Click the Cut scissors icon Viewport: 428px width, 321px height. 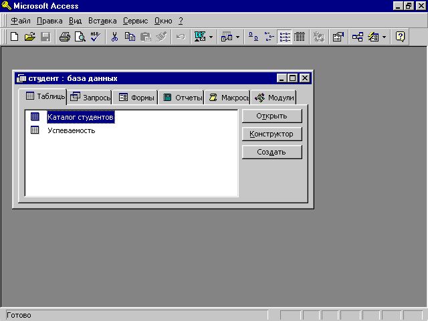point(114,37)
